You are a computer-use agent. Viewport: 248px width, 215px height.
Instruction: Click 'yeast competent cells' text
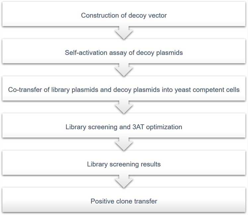207,90
